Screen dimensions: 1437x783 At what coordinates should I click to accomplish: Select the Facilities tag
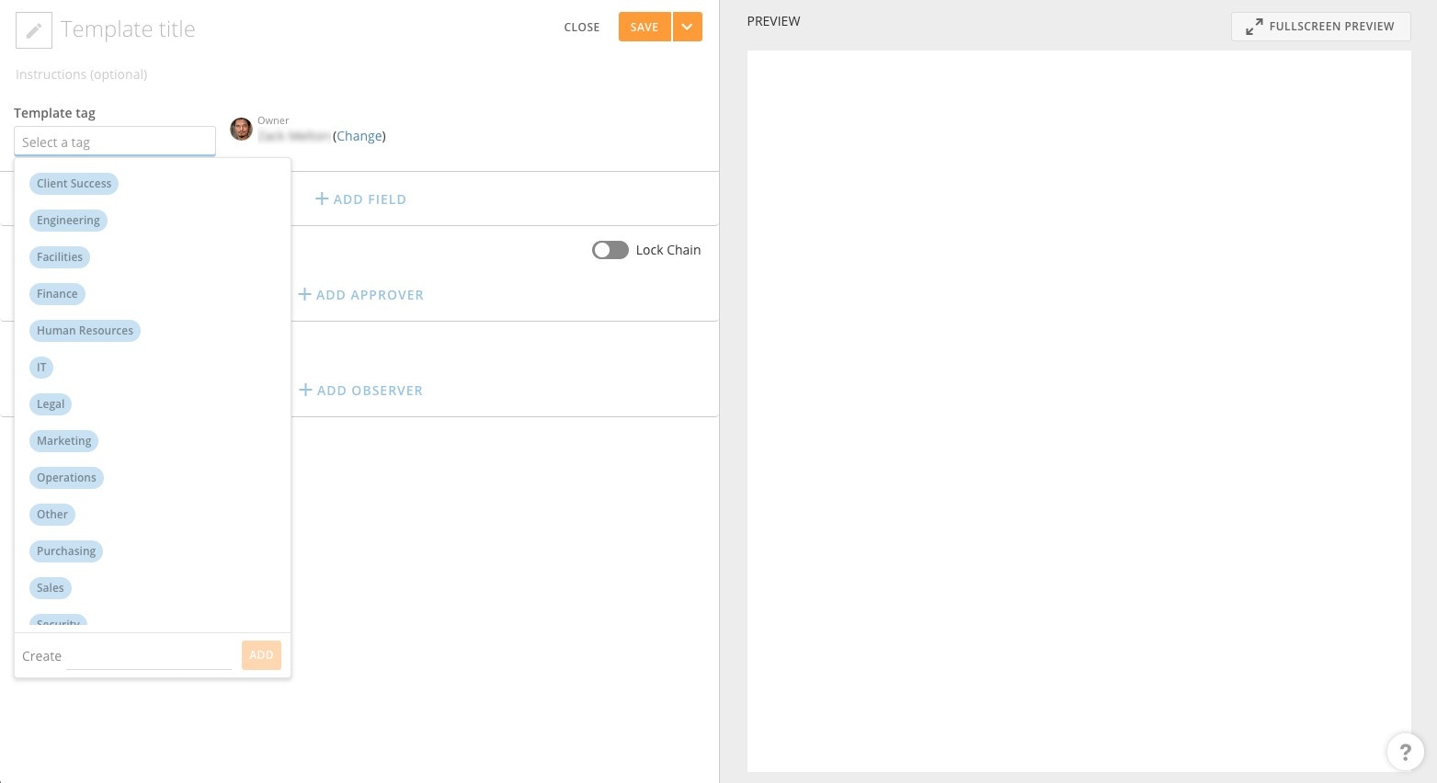60,257
